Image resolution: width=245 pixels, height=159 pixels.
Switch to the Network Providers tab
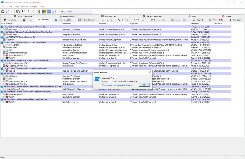tap(152, 16)
